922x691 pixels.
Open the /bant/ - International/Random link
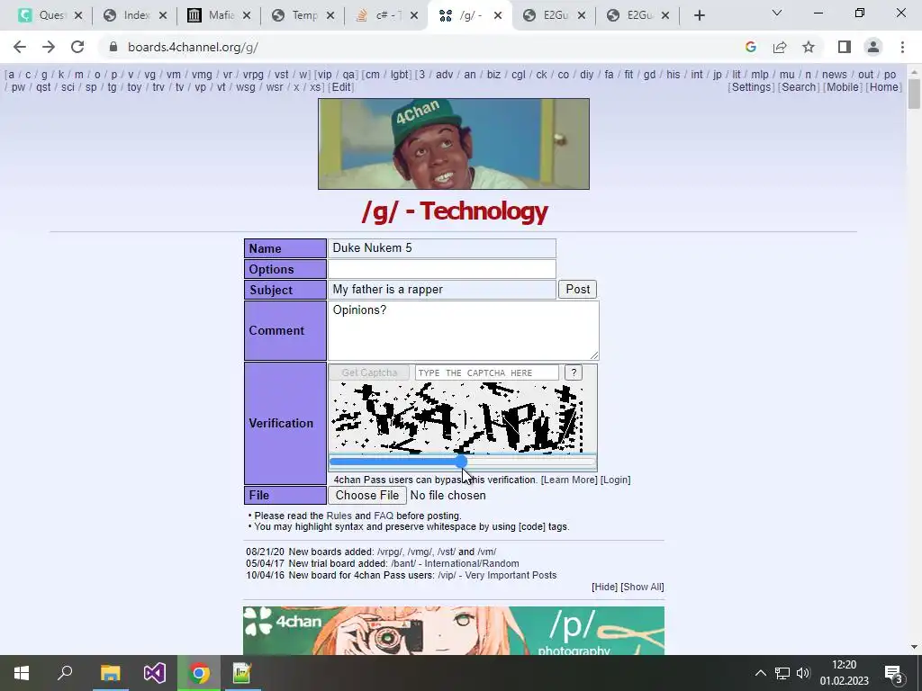click(455, 563)
